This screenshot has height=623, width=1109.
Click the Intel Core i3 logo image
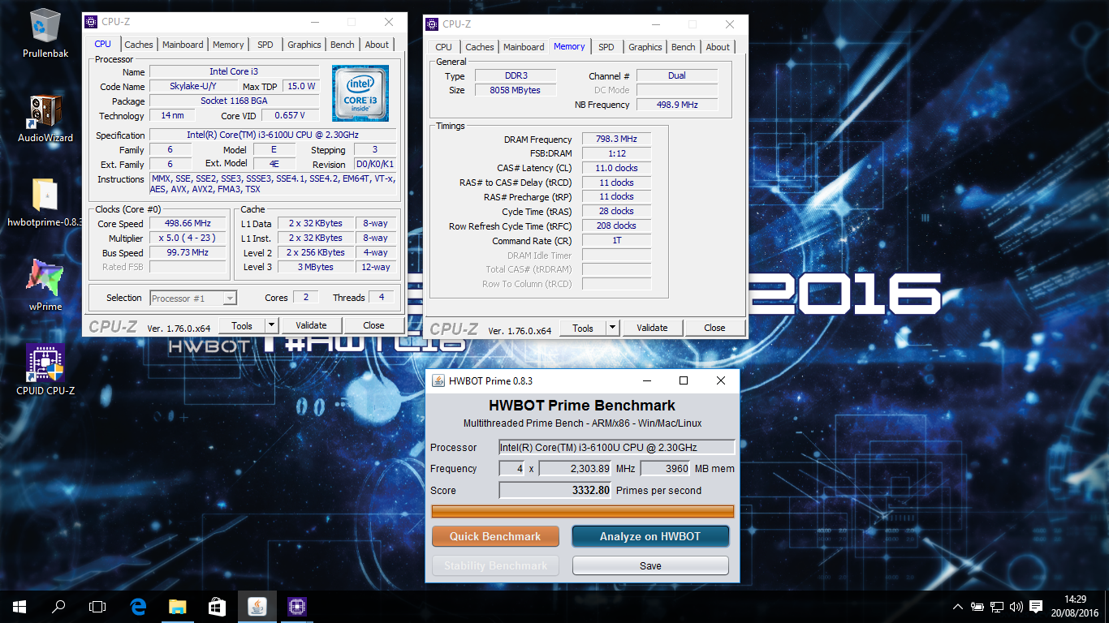click(360, 92)
